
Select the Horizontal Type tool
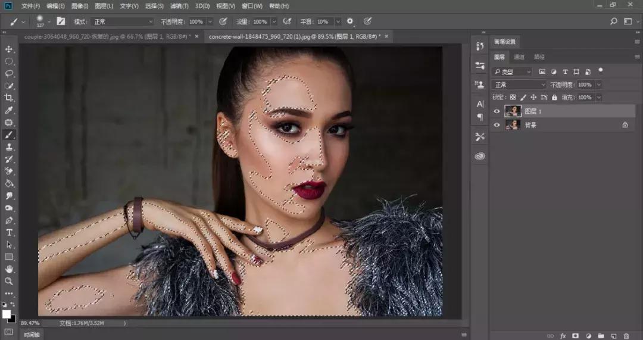9,232
